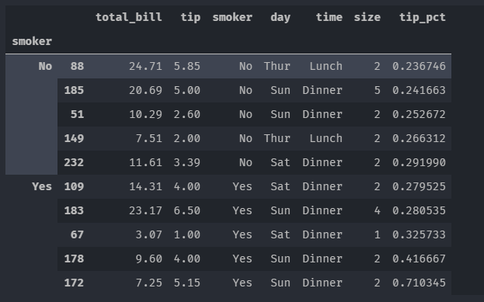
Task: Click the tip value 6.50
Action: [187, 210]
